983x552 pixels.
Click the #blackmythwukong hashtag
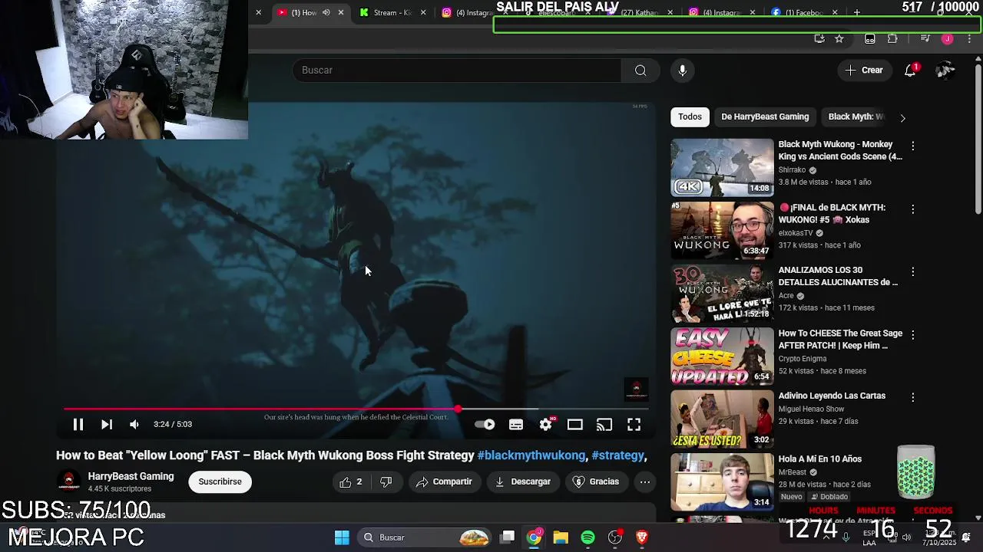tap(531, 455)
